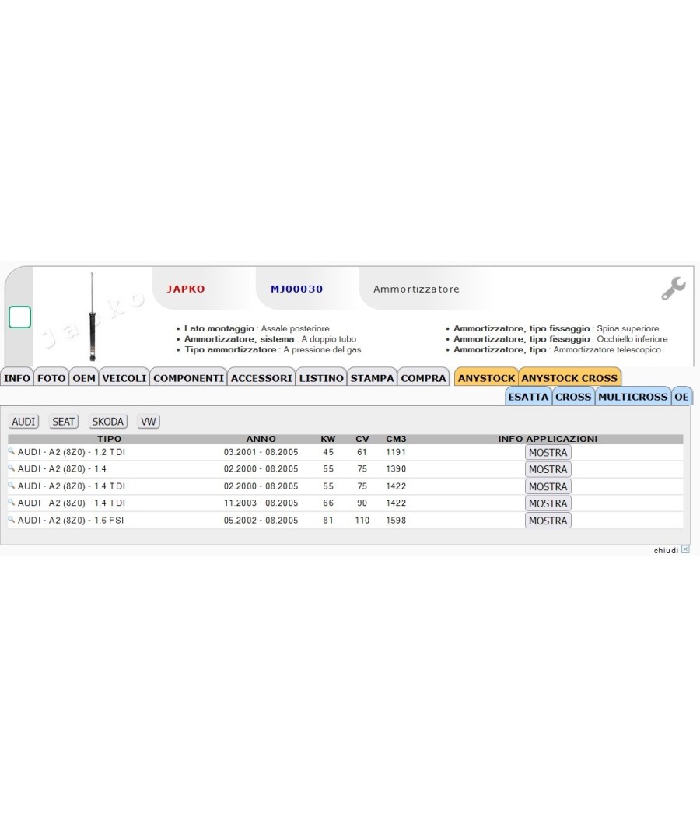The width and height of the screenshot is (700, 817).
Task: Click MOSTRA for A2 1.2 TDI
Action: coord(548,452)
